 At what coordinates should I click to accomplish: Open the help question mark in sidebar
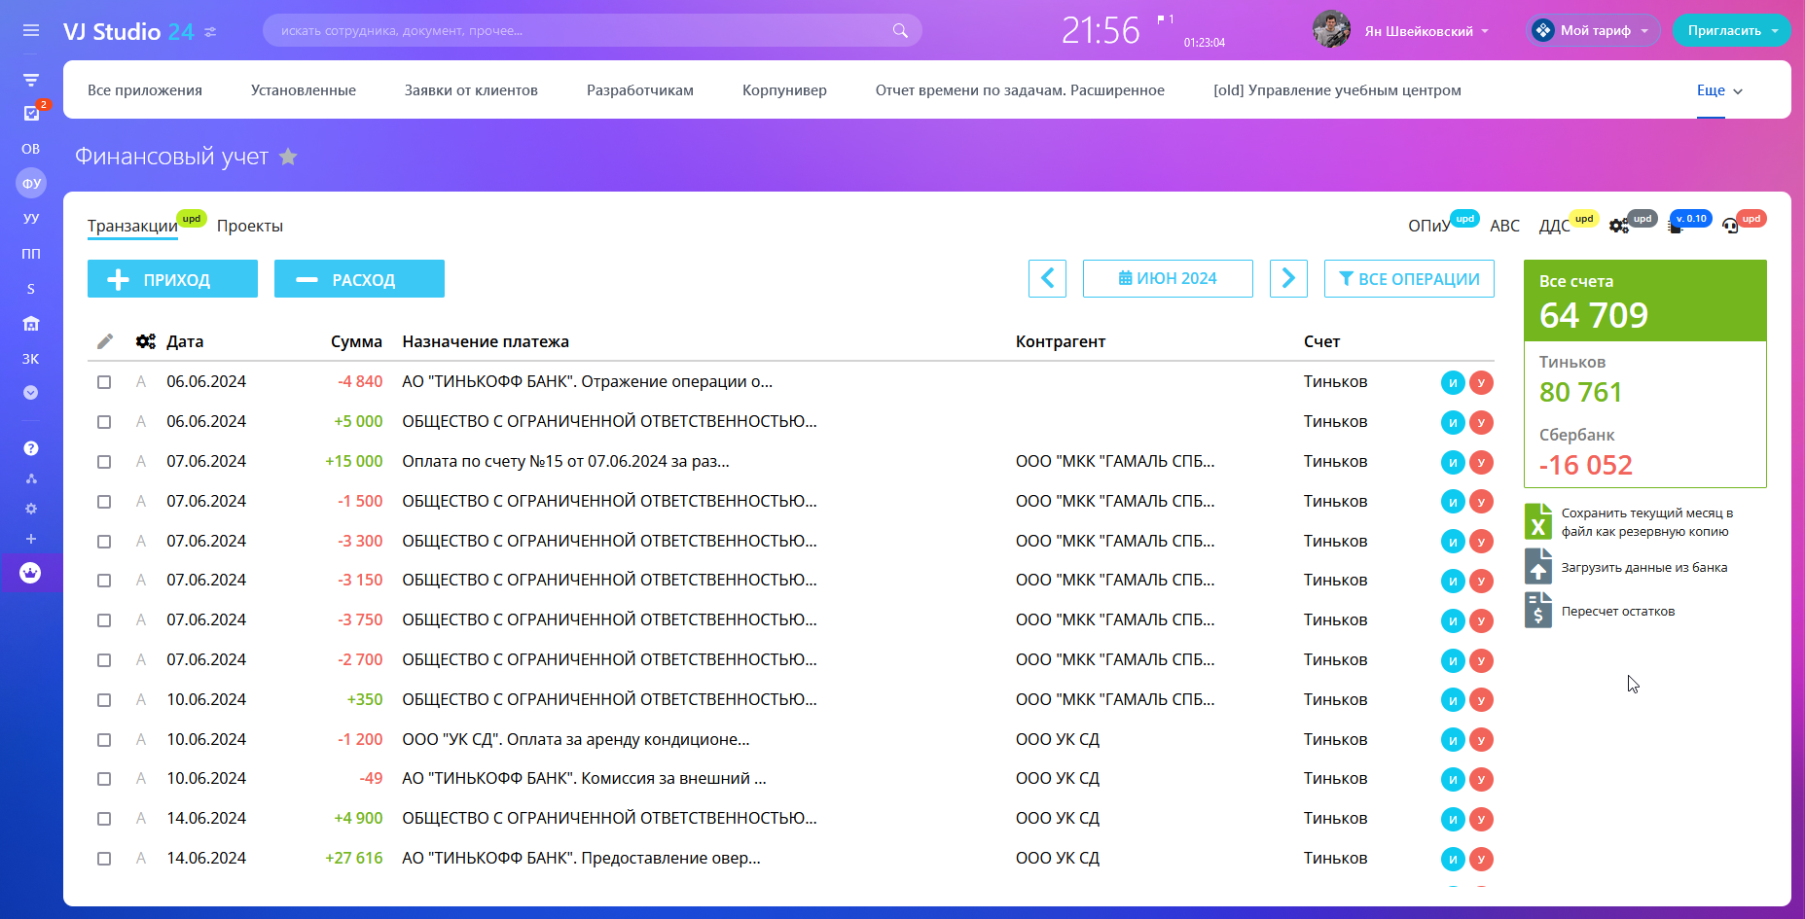[x=31, y=448]
